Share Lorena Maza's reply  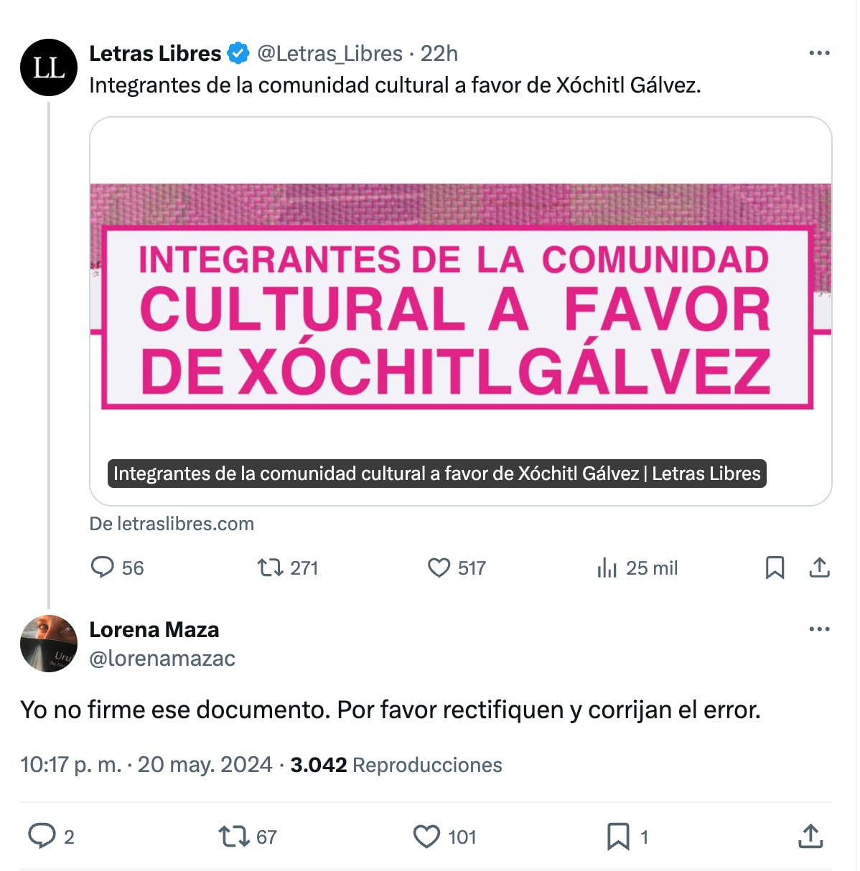(810, 836)
